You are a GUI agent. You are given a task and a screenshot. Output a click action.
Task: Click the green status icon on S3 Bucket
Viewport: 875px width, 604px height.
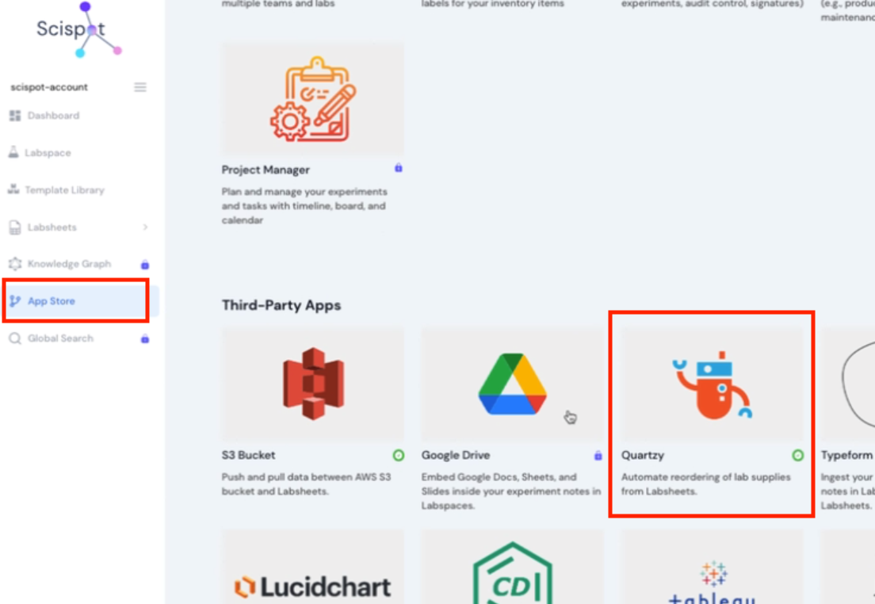pos(399,456)
